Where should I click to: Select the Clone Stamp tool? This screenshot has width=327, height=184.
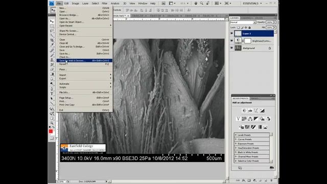[52, 60]
